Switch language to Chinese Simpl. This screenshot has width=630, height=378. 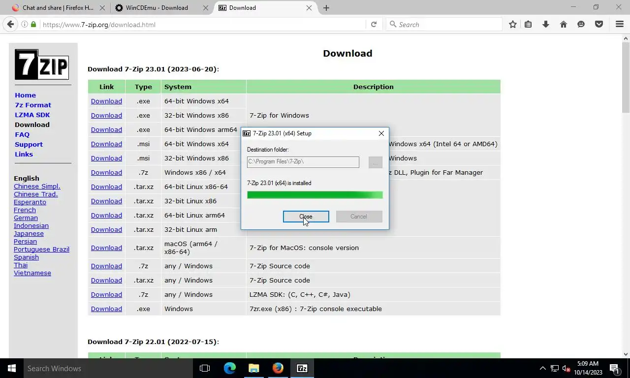tap(37, 186)
